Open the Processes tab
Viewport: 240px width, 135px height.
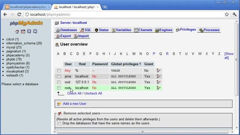tap(209, 30)
